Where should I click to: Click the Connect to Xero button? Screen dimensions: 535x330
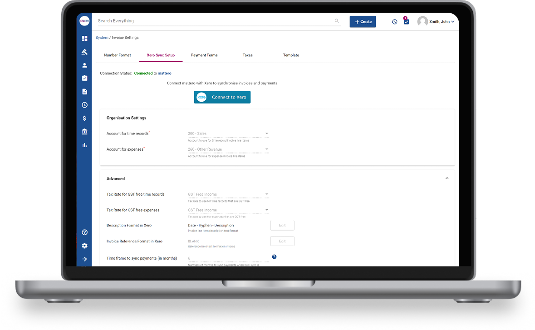pyautogui.click(x=222, y=97)
